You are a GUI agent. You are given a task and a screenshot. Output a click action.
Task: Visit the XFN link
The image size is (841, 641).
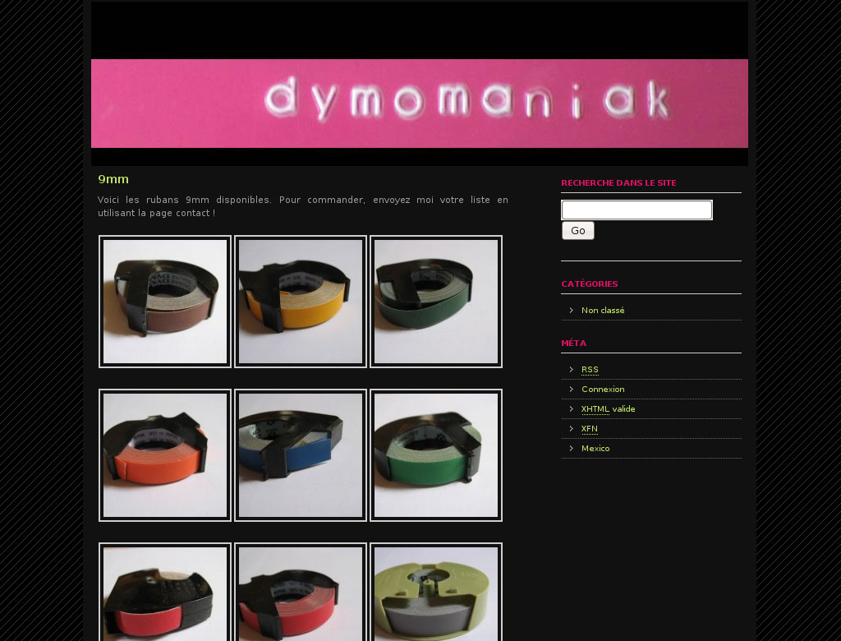(x=590, y=428)
